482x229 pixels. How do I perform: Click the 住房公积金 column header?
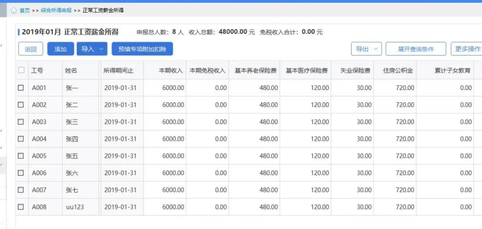point(398,70)
